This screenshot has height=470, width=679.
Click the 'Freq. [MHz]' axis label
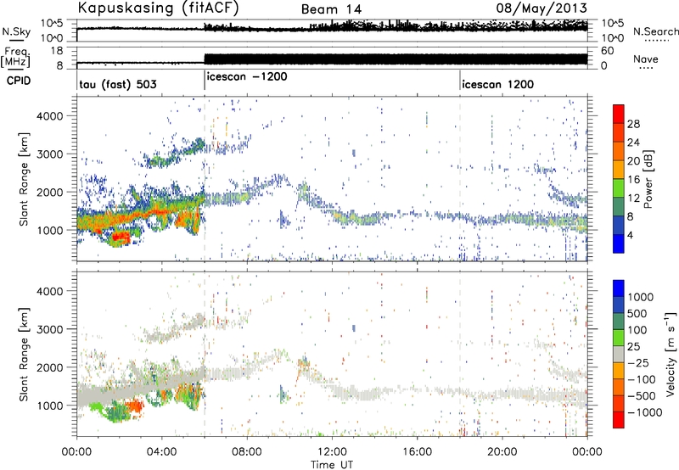[x=16, y=57]
